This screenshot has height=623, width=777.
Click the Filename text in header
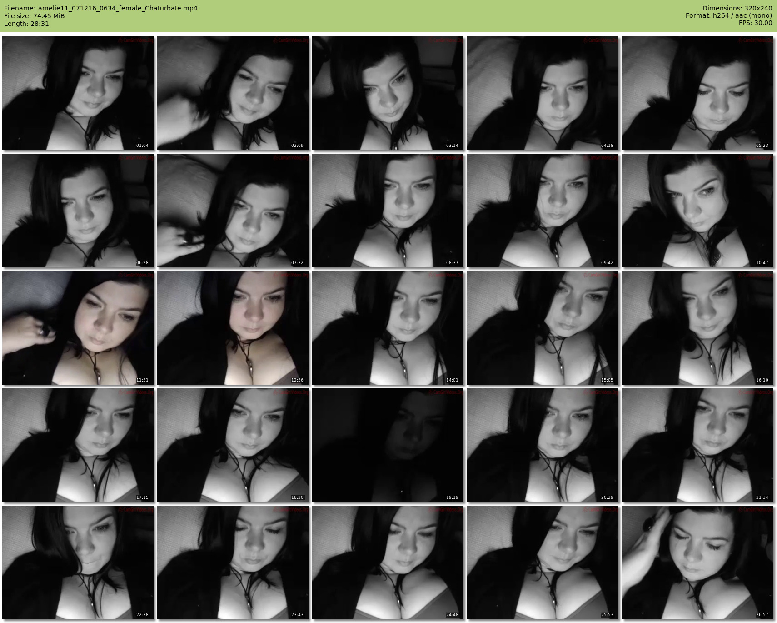(100, 8)
